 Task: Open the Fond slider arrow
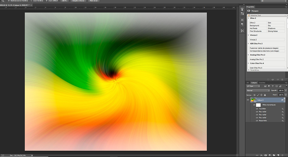[x=286, y=95]
